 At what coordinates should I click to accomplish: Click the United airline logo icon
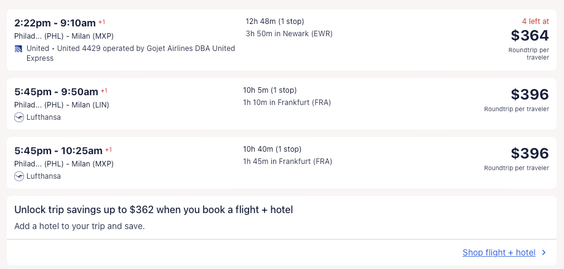(x=18, y=49)
